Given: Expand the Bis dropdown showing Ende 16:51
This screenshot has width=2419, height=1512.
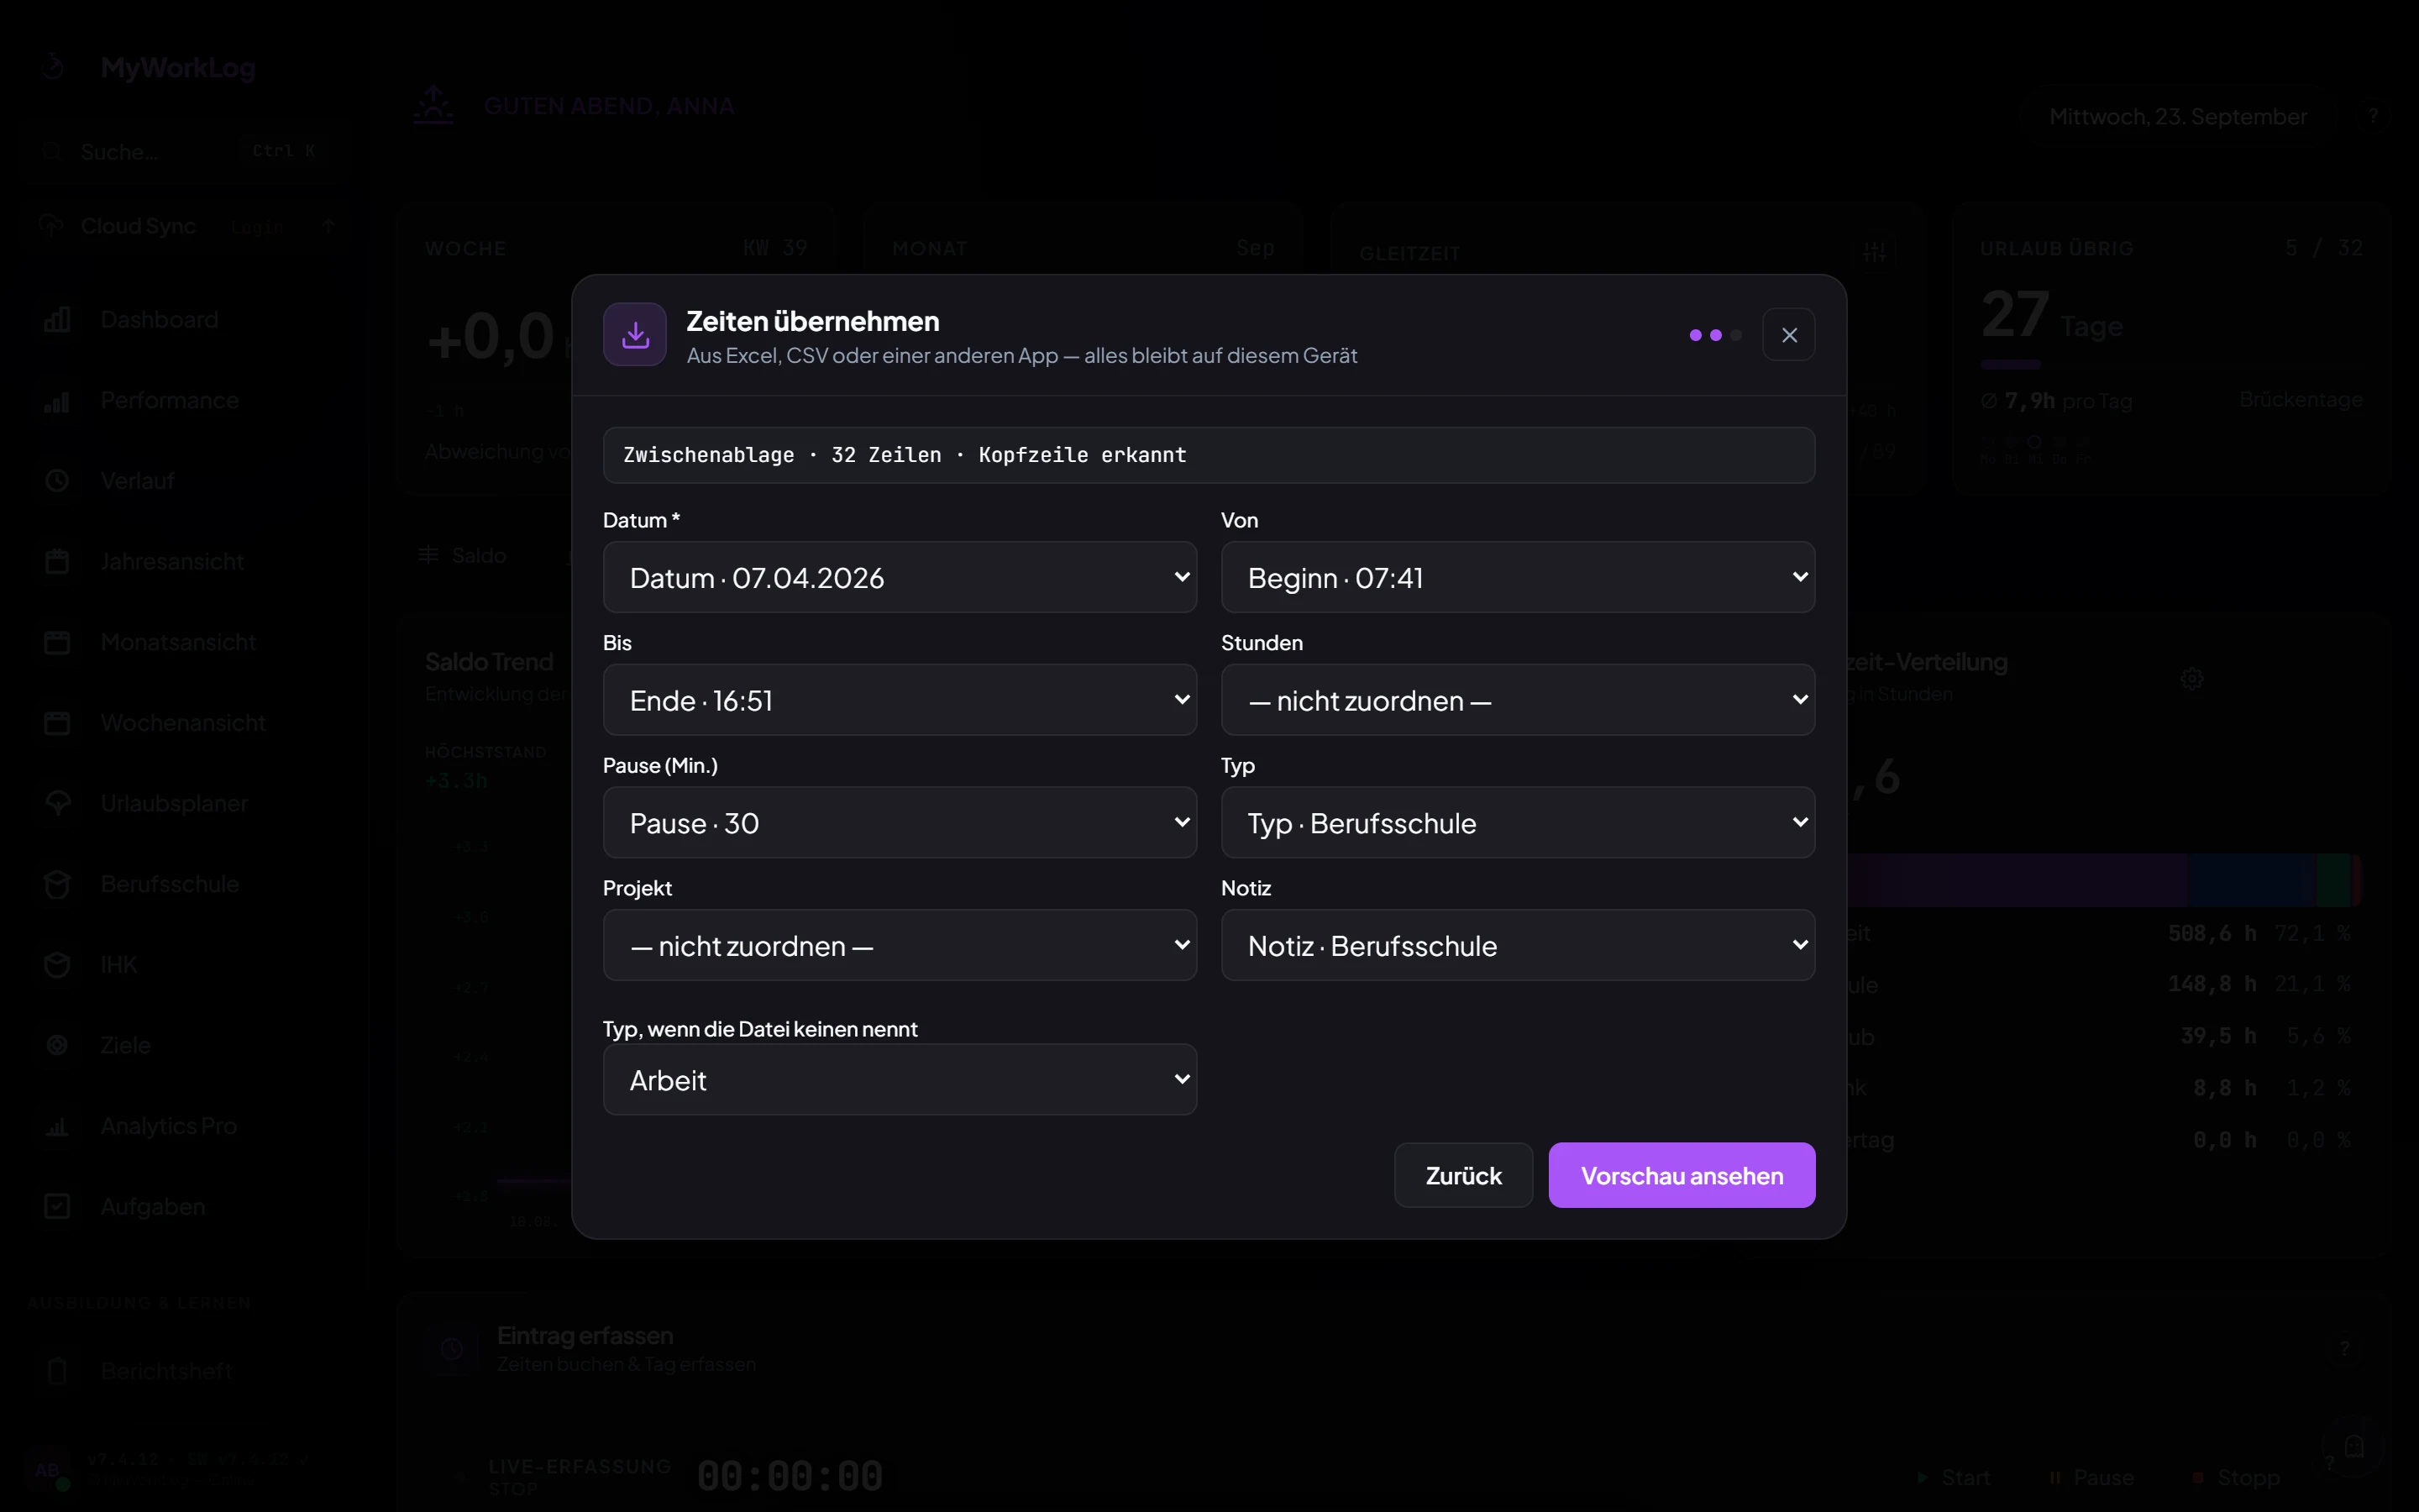Looking at the screenshot, I should pos(900,700).
